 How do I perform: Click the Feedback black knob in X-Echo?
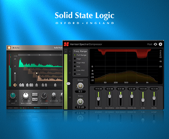click(x=44, y=96)
